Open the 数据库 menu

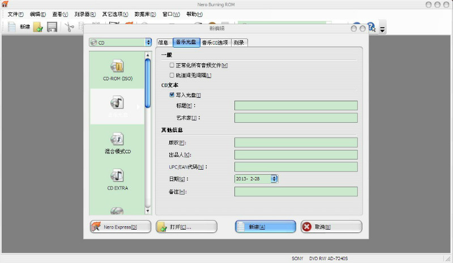pyautogui.click(x=145, y=14)
